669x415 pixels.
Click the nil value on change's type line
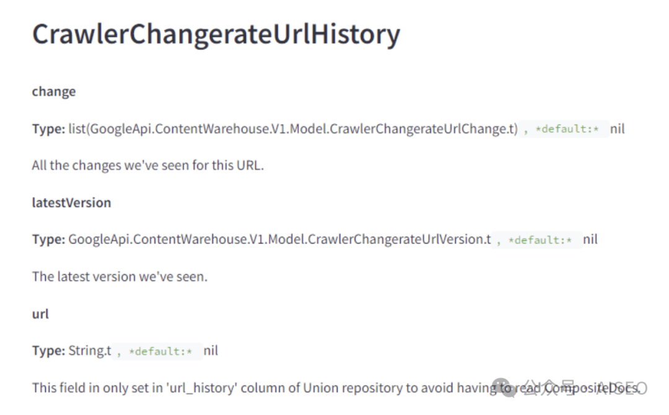tap(617, 129)
